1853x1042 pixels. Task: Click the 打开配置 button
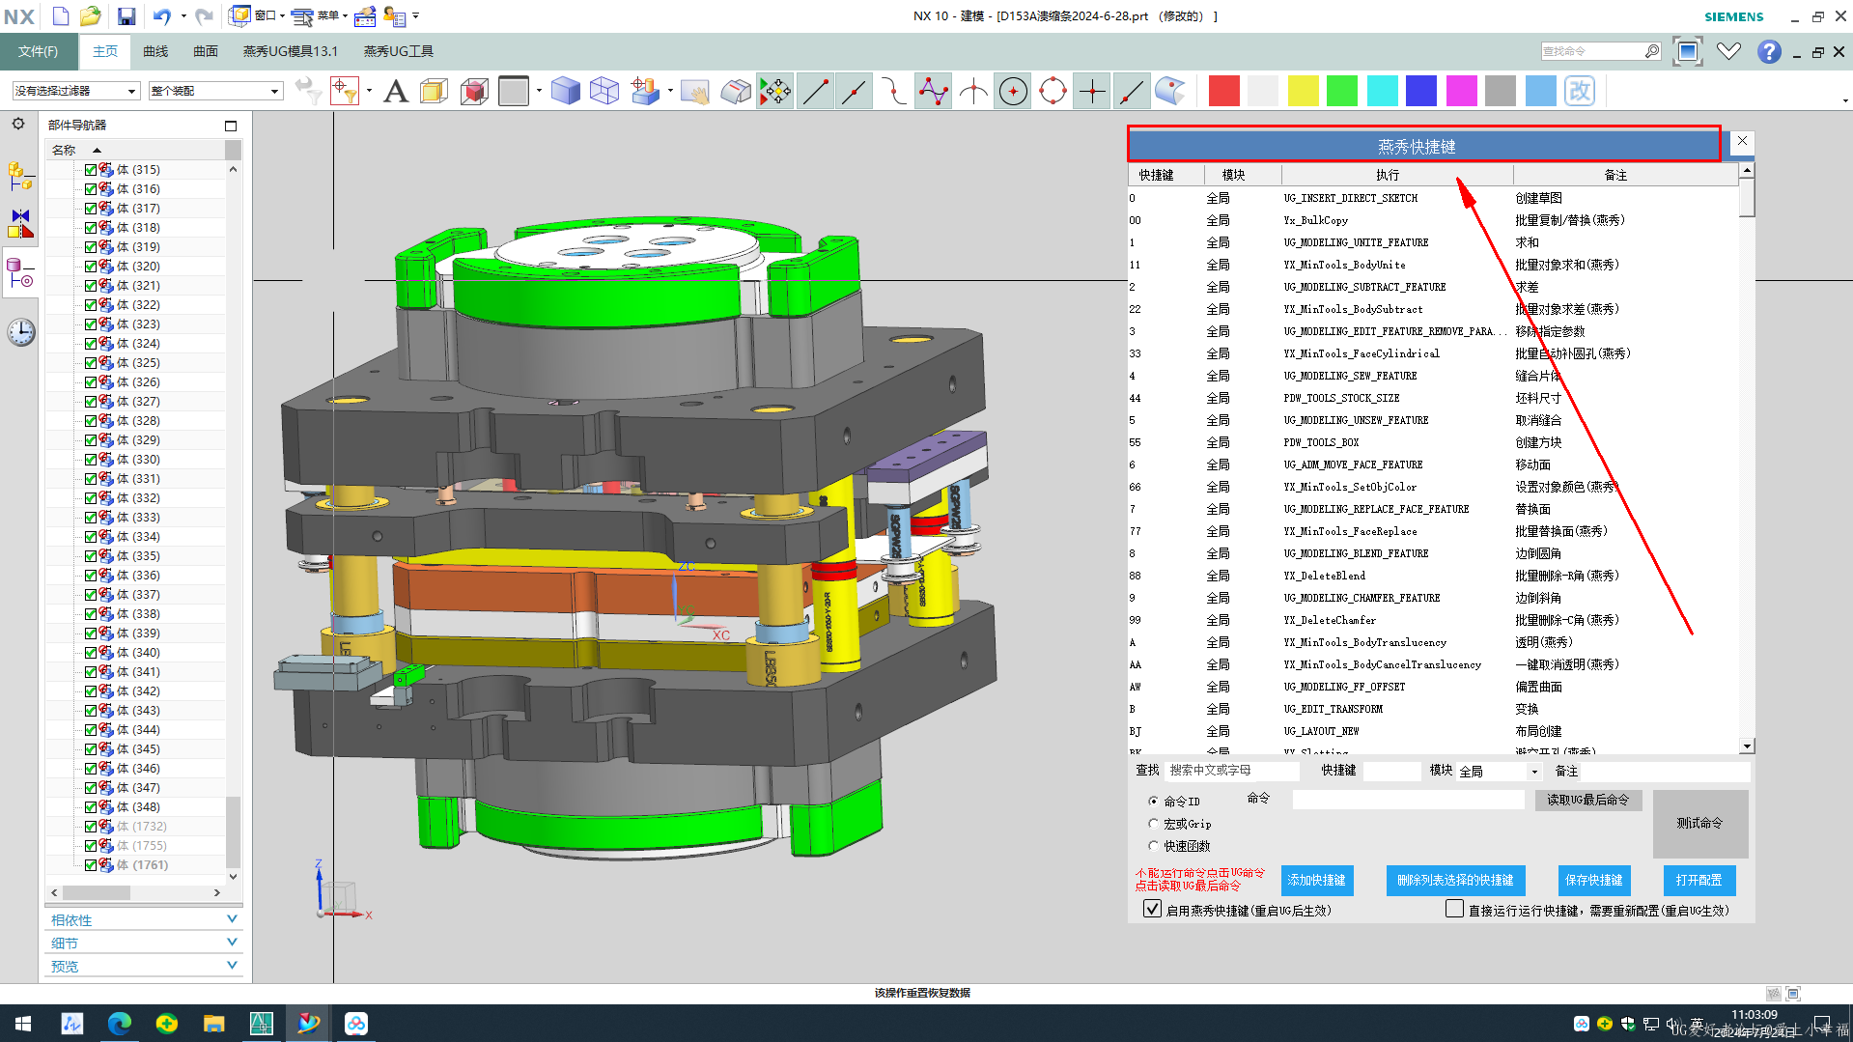coord(1699,880)
